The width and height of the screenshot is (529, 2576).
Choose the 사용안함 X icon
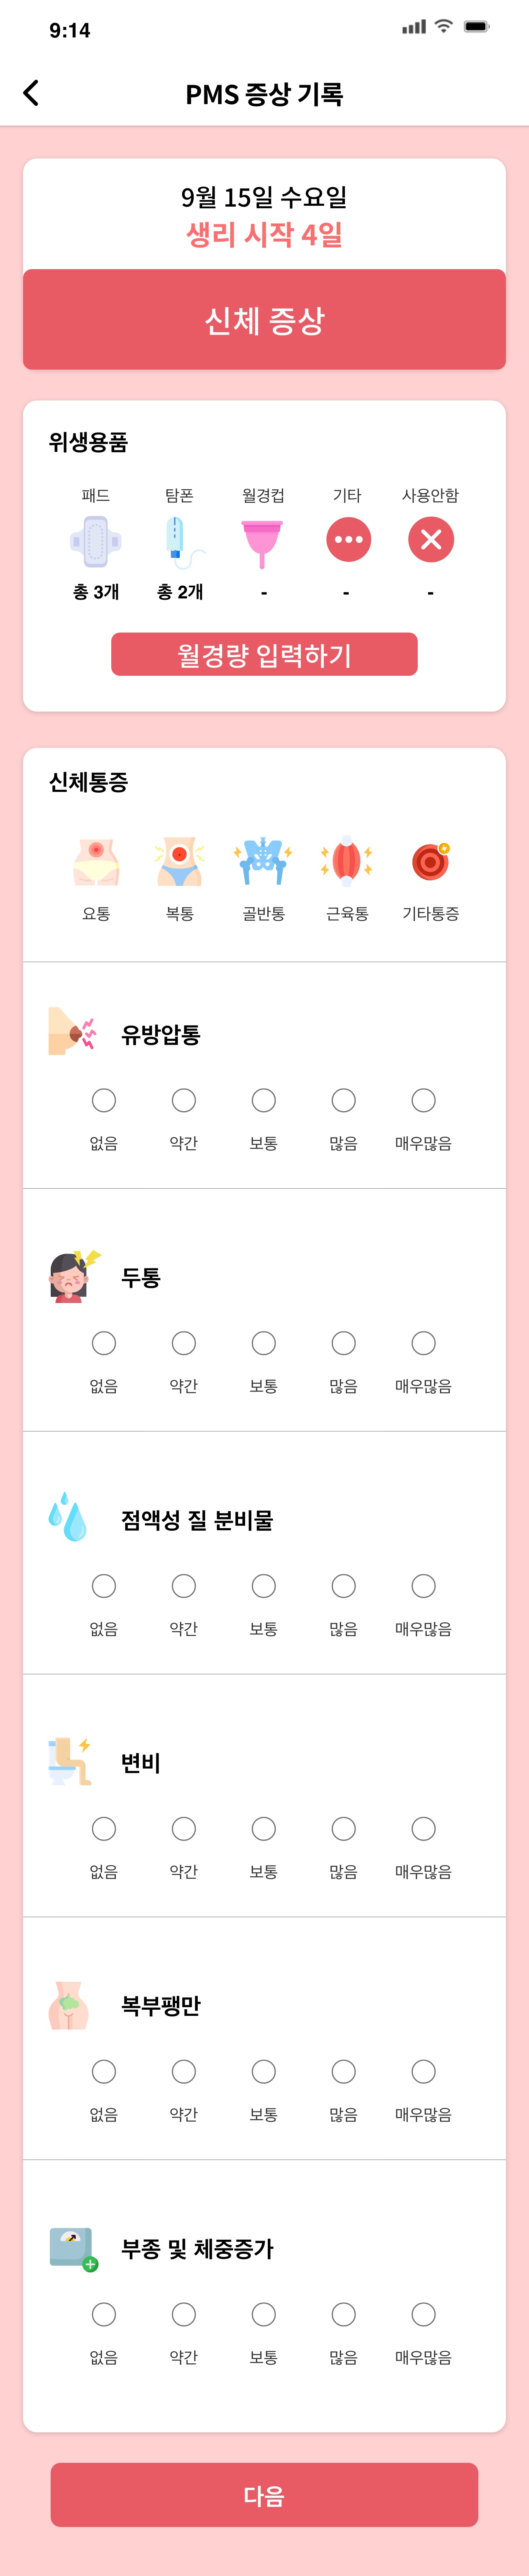pyautogui.click(x=431, y=540)
